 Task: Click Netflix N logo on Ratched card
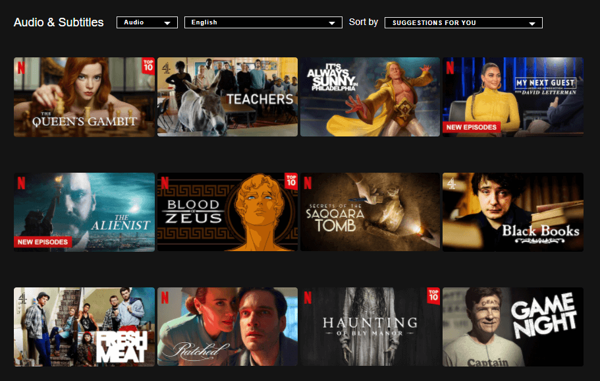click(x=165, y=298)
